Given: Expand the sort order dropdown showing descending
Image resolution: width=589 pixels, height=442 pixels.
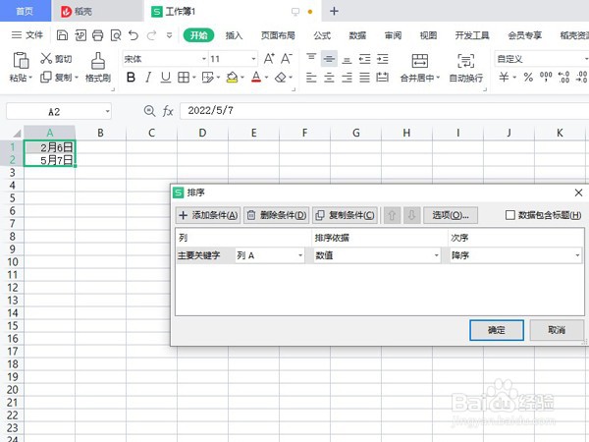Looking at the screenshot, I should (515, 255).
